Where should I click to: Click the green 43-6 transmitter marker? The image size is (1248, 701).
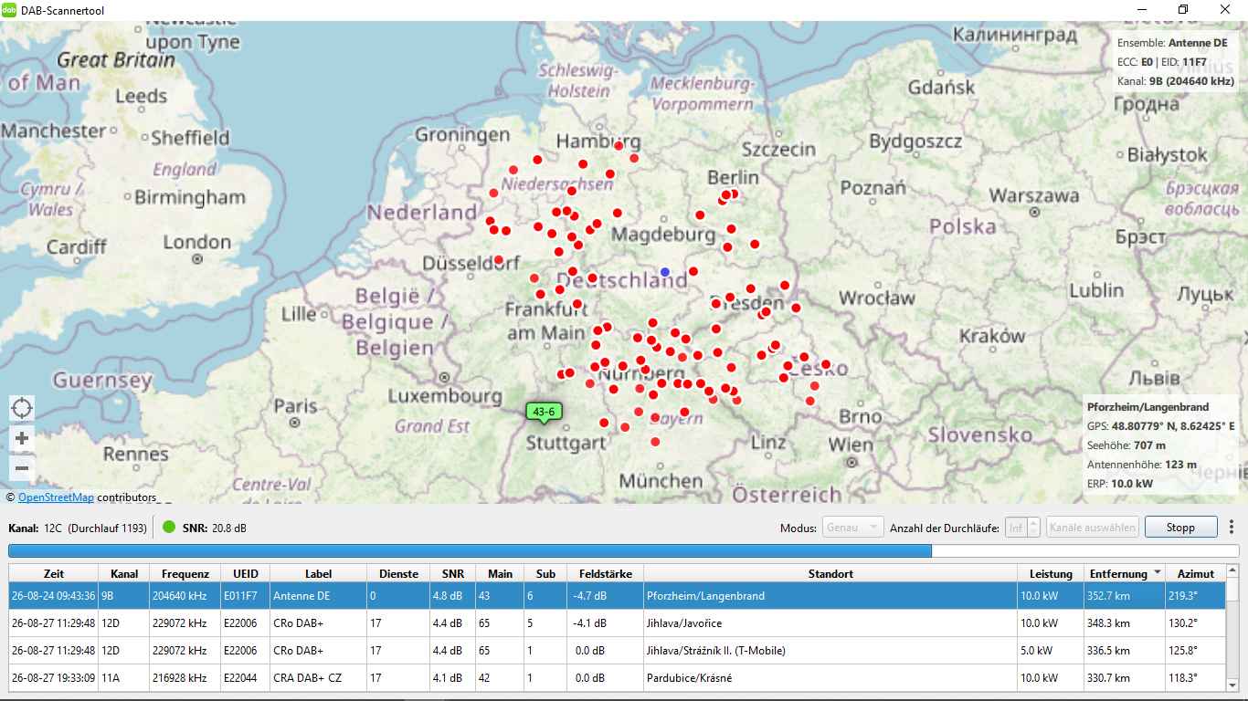544,413
